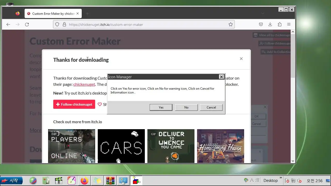The width and height of the screenshot is (331, 186).
Task: Click Cancel in the Icon Manager dialog
Action: point(211,107)
